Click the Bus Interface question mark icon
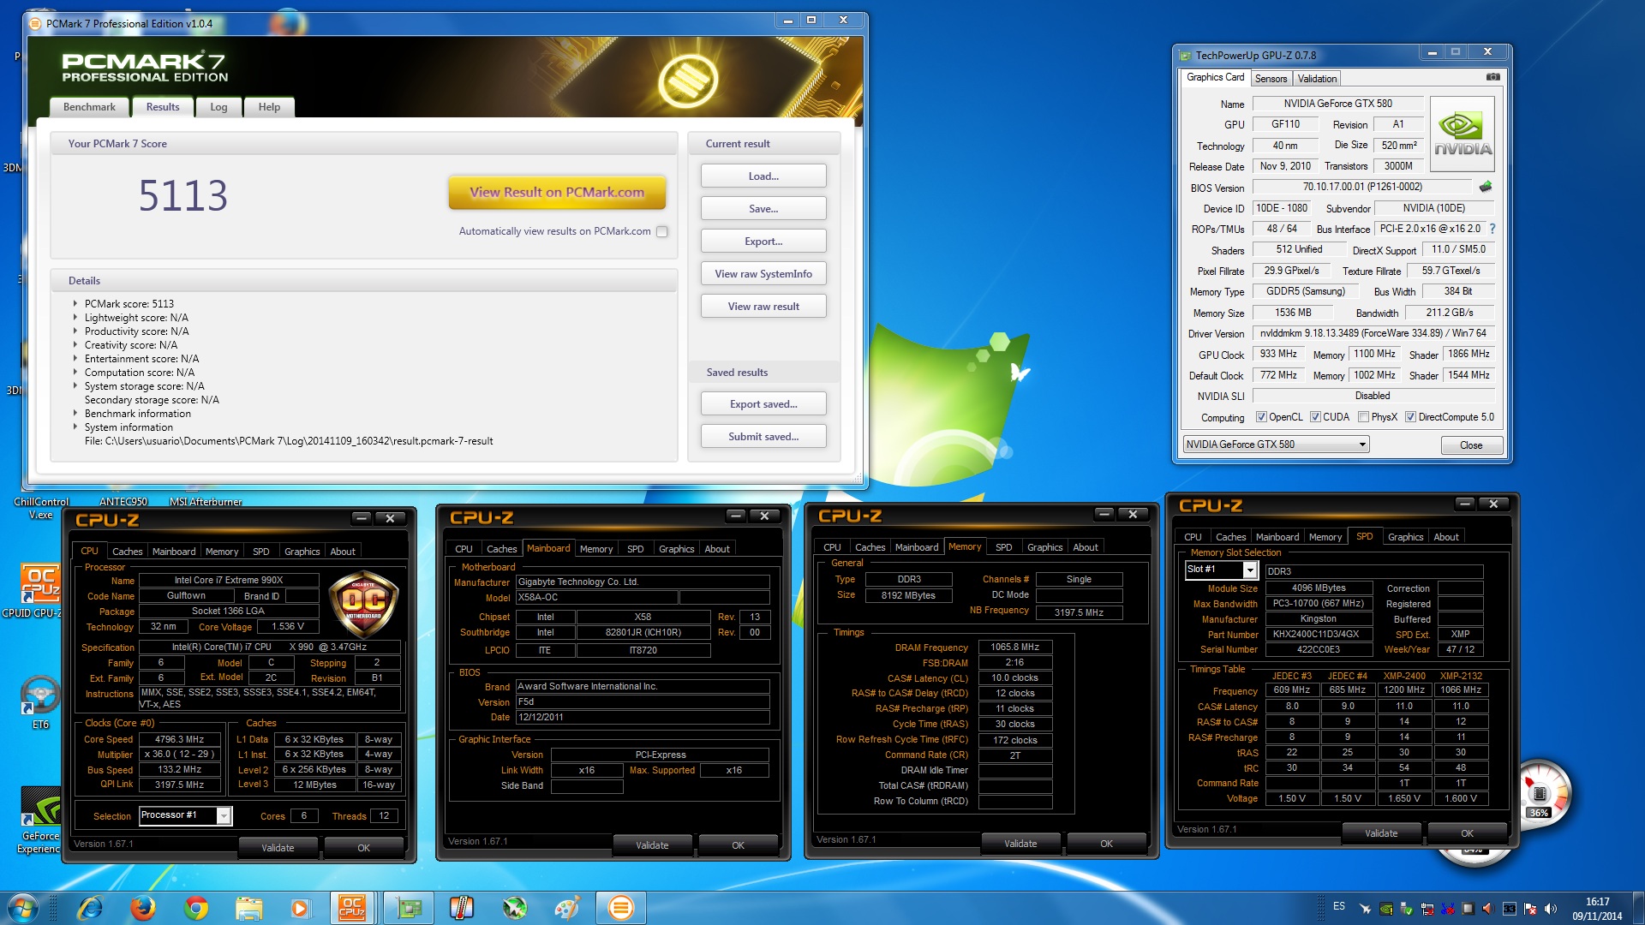1645x925 pixels. (x=1492, y=229)
